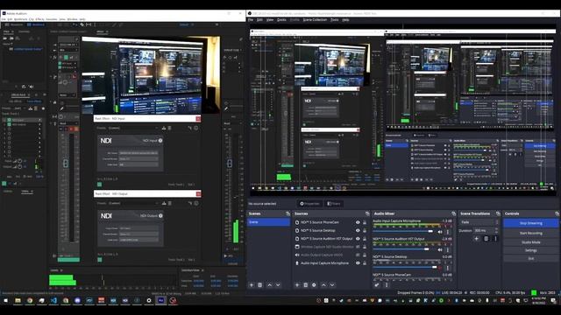Toggle power of NDI Input rack effect window
This screenshot has height=315, width=561.
[x=99, y=185]
